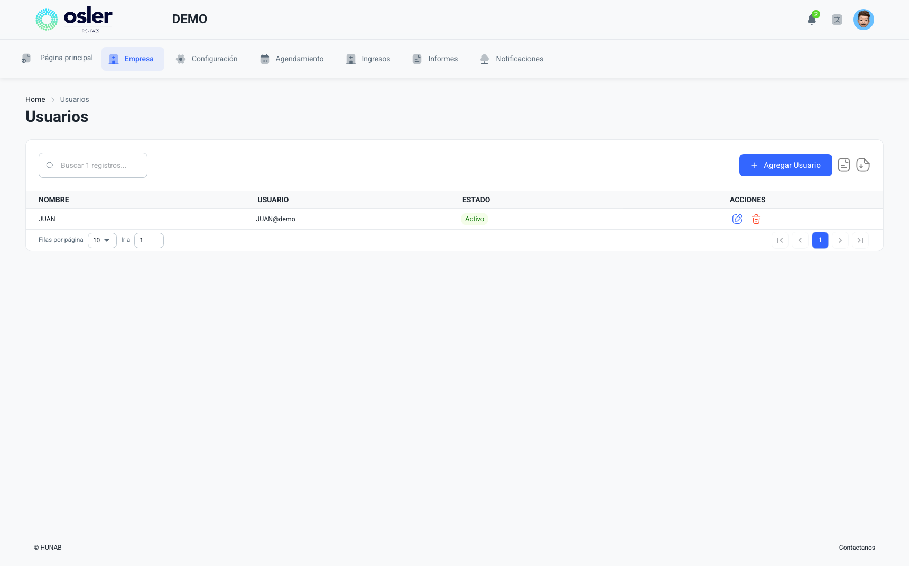Click the Ir a page number field
Screen dimensions: 909x566
tap(149, 240)
